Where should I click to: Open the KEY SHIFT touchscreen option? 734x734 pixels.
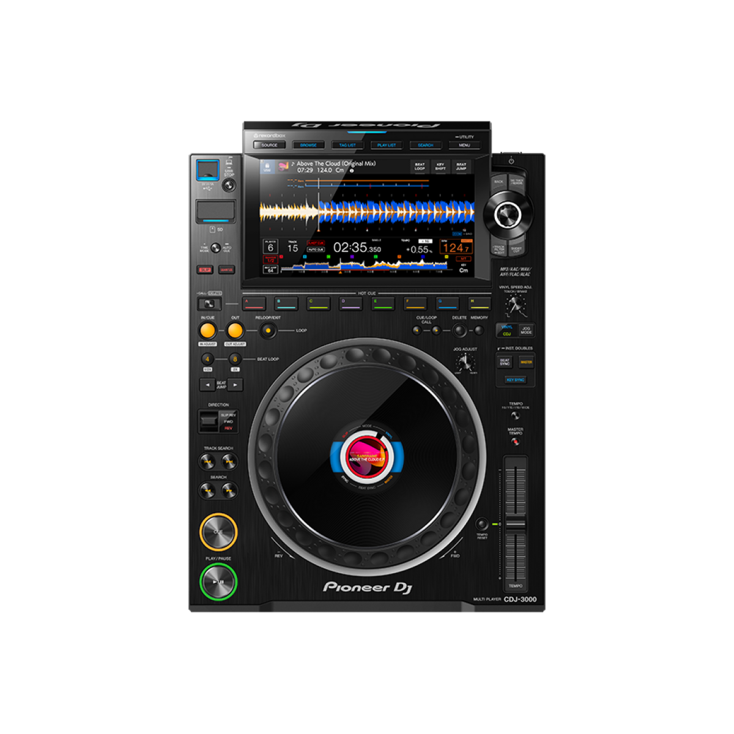point(440,166)
